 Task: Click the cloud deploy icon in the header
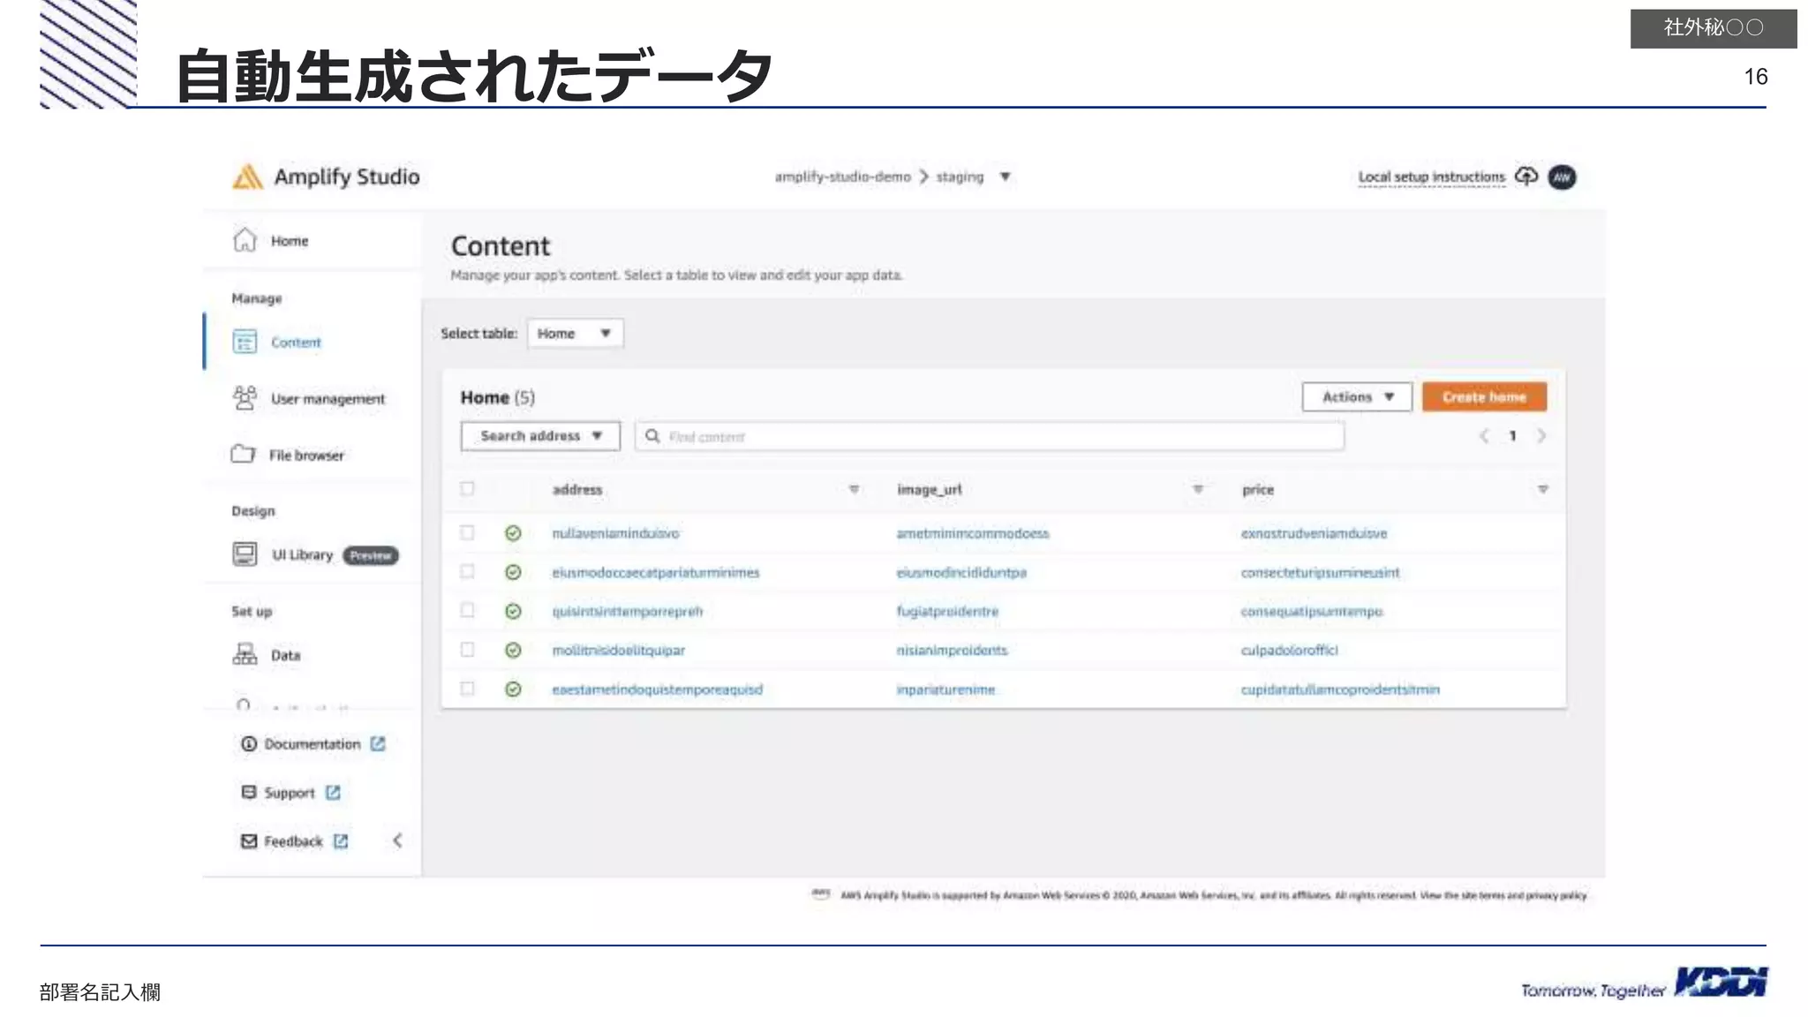pos(1526,177)
